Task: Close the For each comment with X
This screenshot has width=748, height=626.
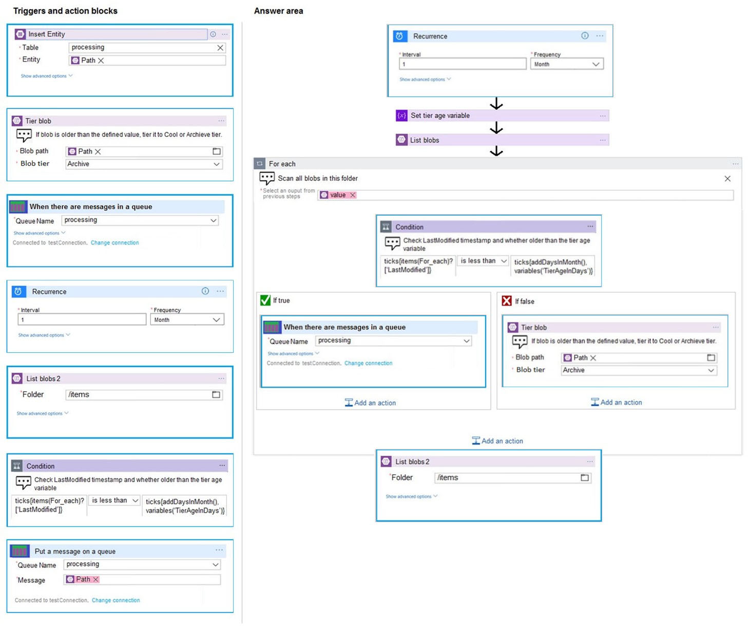Action: pos(727,178)
